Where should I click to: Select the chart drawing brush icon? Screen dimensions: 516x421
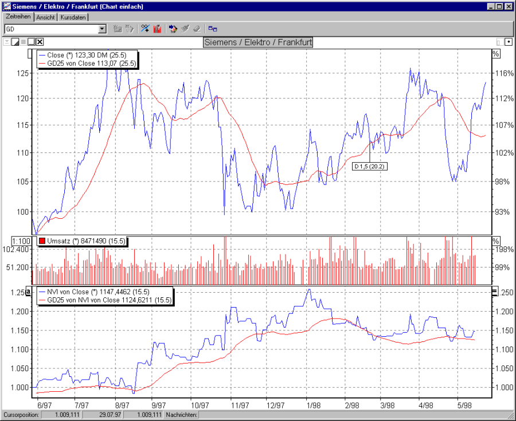pos(186,29)
